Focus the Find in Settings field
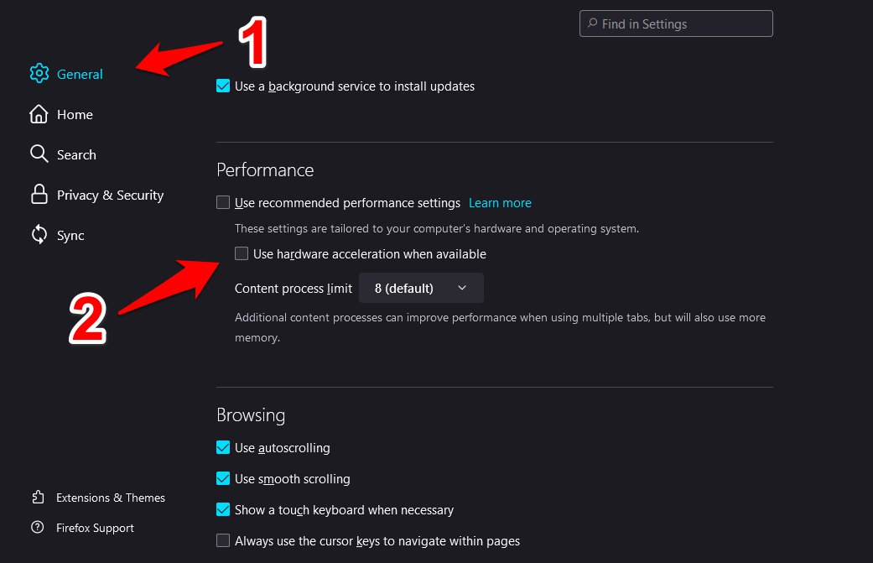 click(676, 23)
